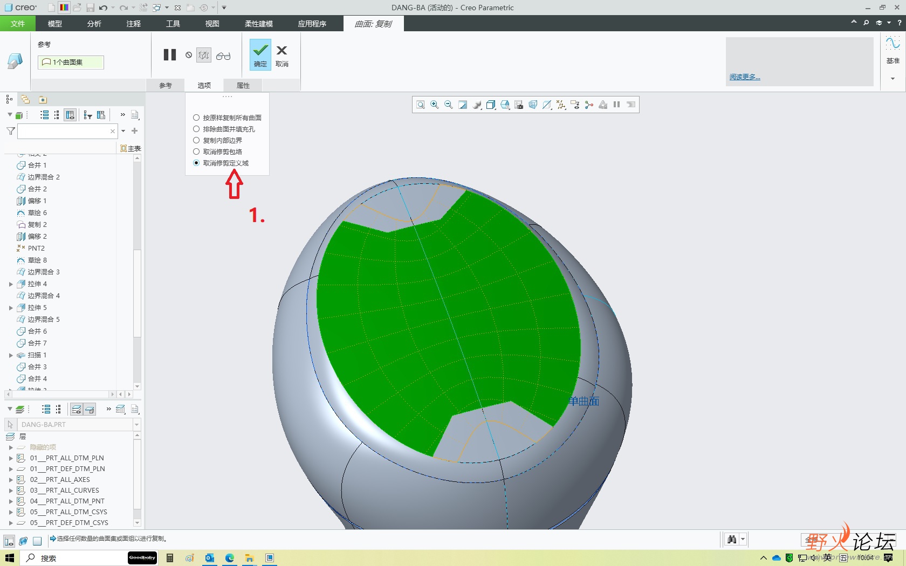Click the Repaint screen icon

point(463,105)
